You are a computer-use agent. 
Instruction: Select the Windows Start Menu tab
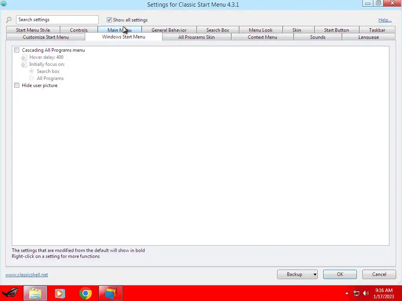pos(124,36)
